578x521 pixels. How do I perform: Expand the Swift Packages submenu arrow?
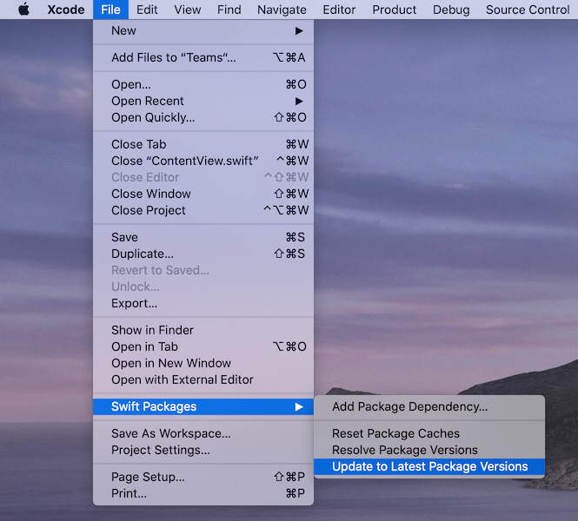(x=299, y=406)
